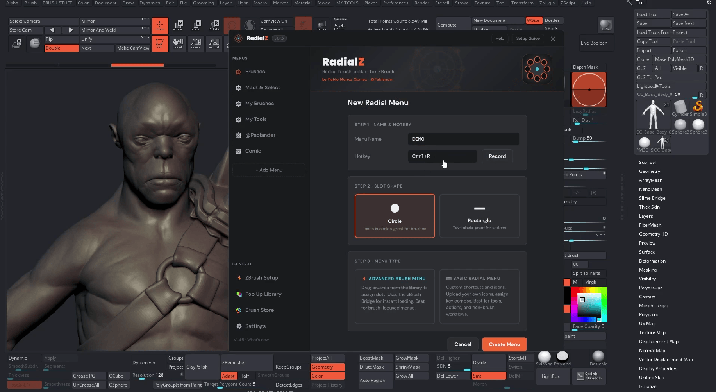The image size is (716, 392).
Task: Expand the Layers palette section
Action: pos(646,216)
